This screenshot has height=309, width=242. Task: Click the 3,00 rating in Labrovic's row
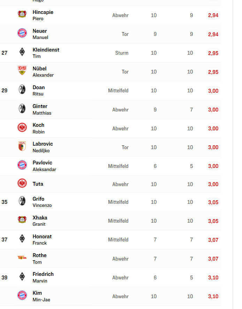(x=213, y=147)
